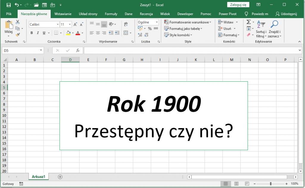Click inside the formula bar

(x=179, y=50)
